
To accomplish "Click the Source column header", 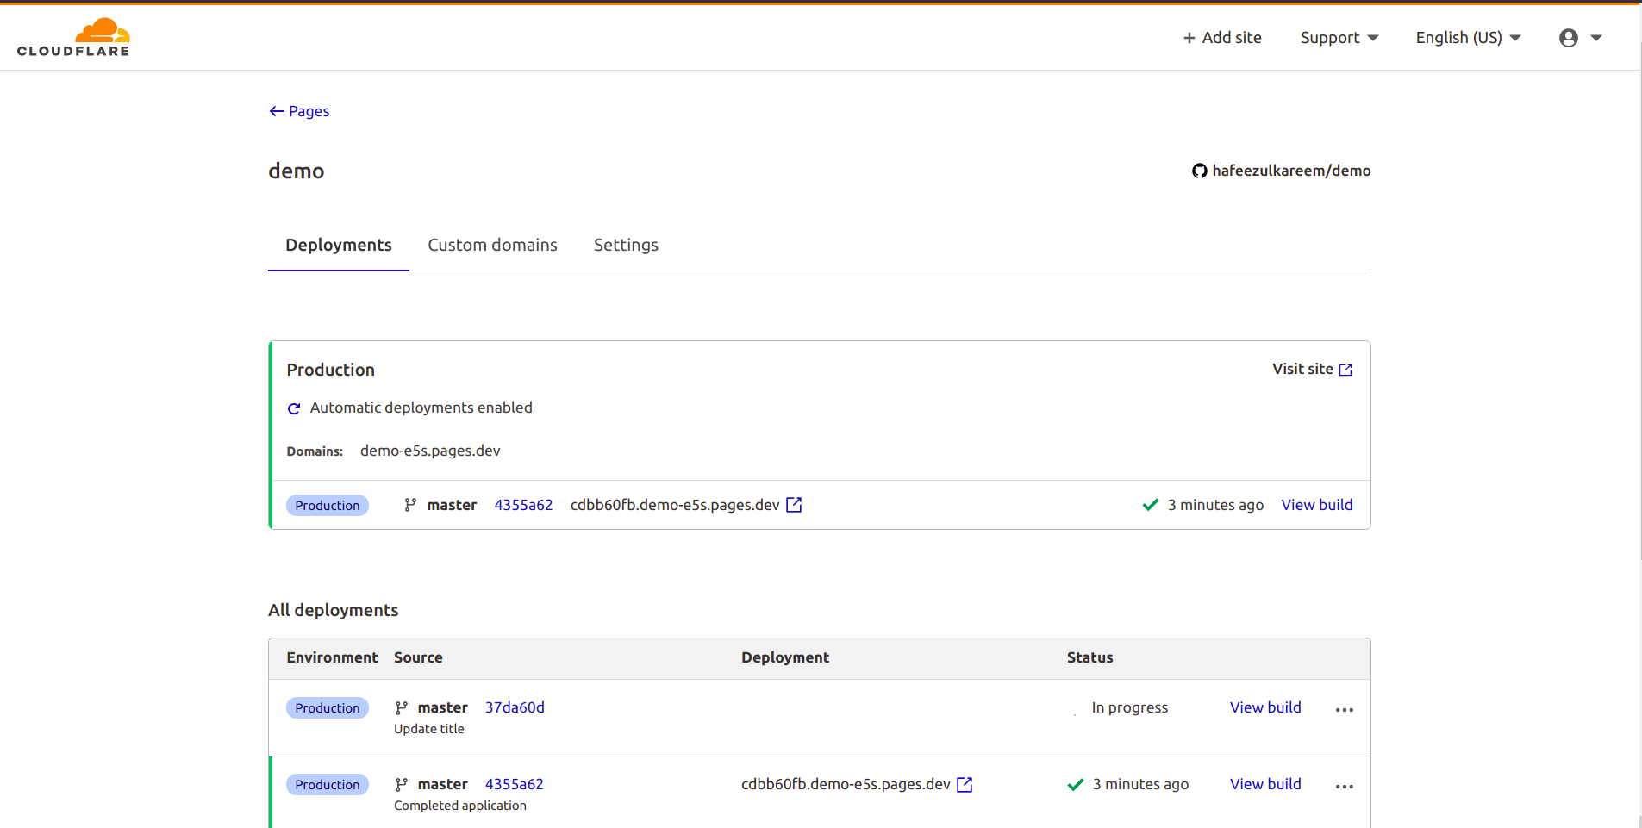I will 418,657.
